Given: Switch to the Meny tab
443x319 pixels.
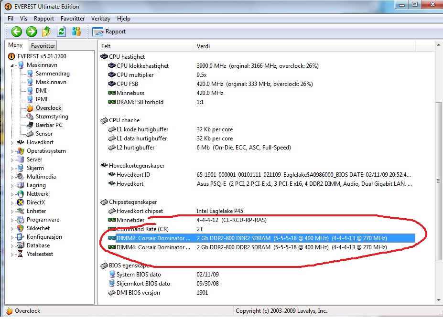Looking at the screenshot, I should pos(16,45).
